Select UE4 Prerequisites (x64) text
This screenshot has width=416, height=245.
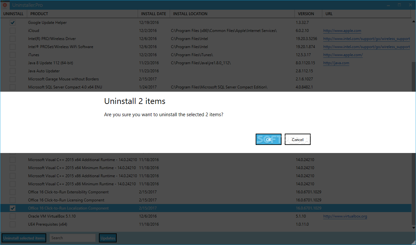pos(48,224)
